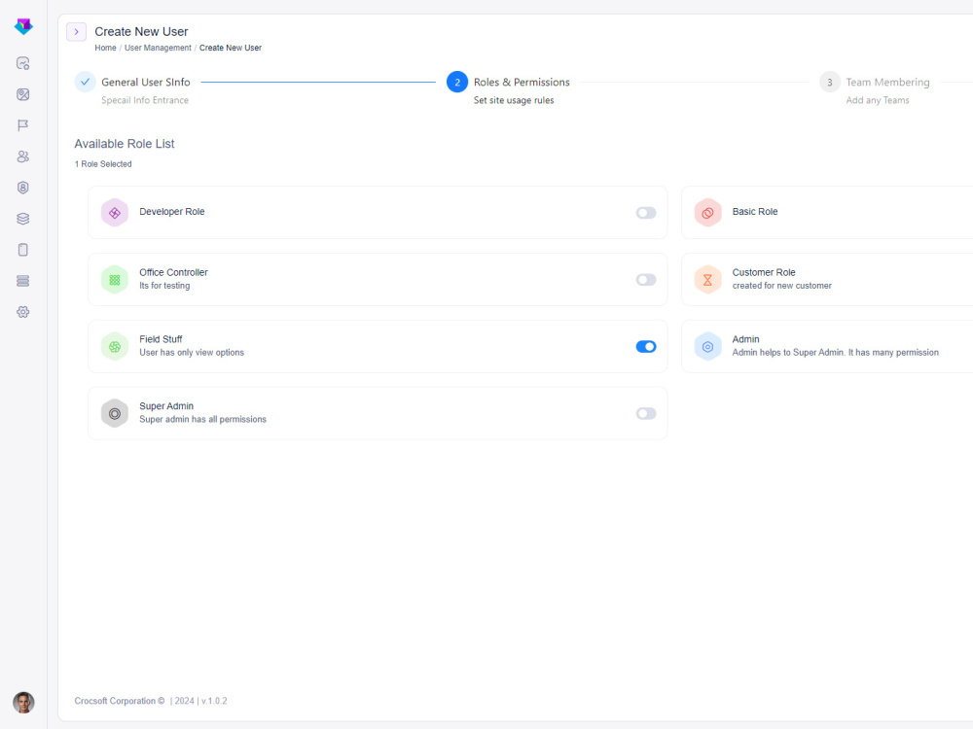Disable the Field Stuff toggle

(646, 347)
